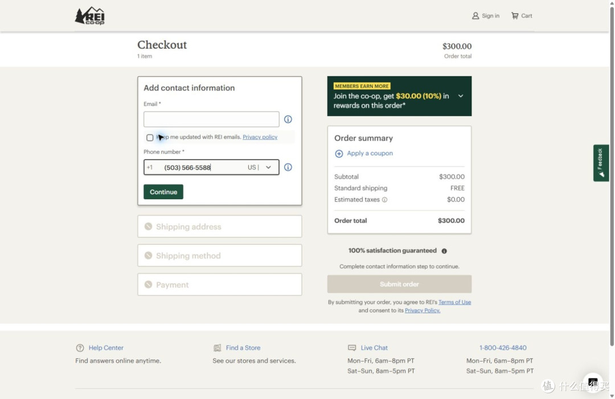Open the Privacy policy link under Email
Screen dimensions: 615x399
(x=260, y=137)
